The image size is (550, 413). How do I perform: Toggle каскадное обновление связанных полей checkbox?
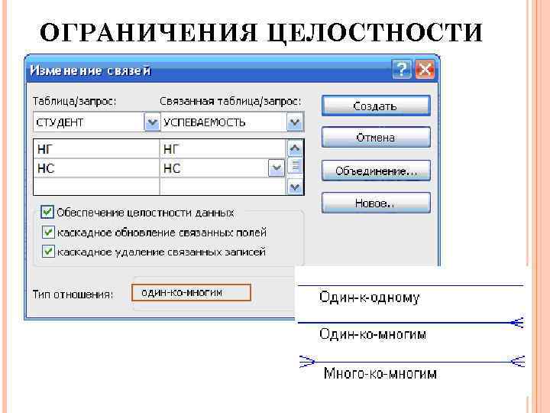point(48,233)
